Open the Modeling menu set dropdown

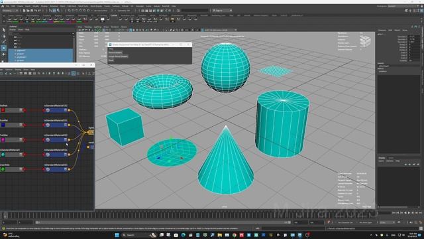[10, 11]
